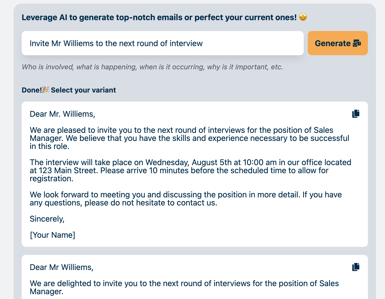This screenshot has width=385, height=299.
Task: Click the 'We are pleased to invite' paragraph
Action: [189, 138]
